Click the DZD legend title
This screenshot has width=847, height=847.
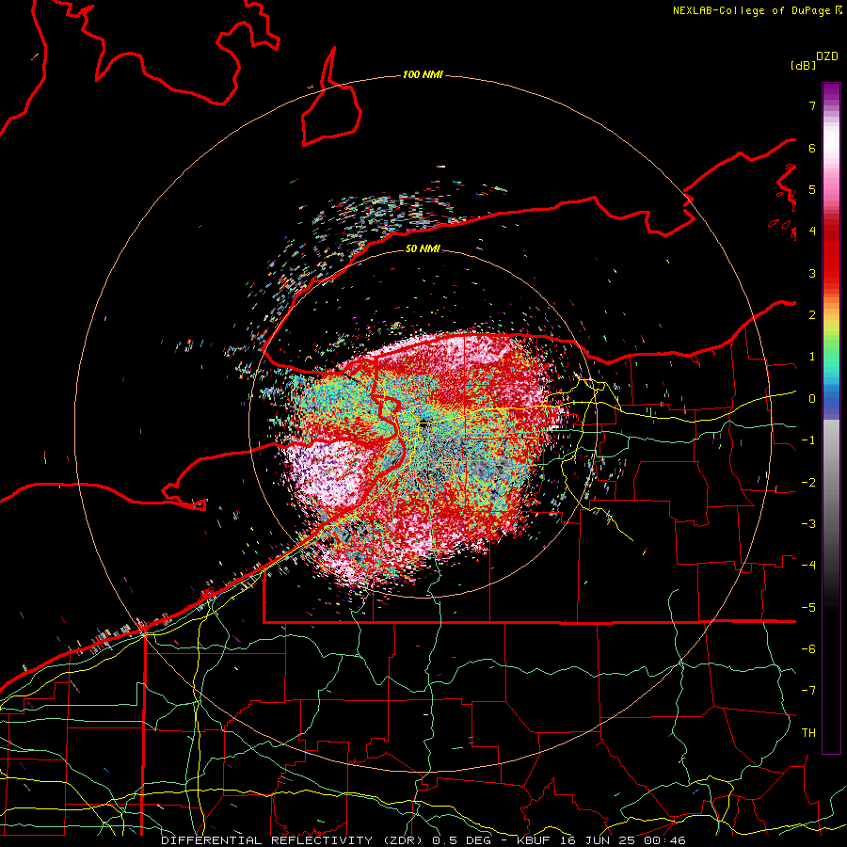coord(827,56)
